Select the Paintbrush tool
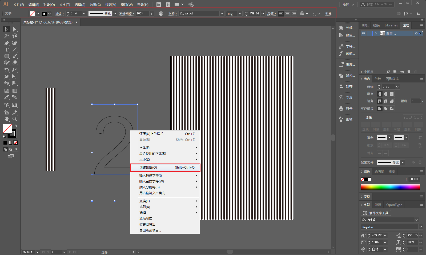This screenshot has width=426, height=255. (15, 56)
